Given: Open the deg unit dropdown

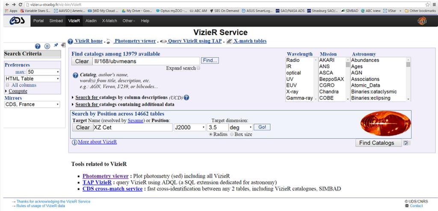Looking at the screenshot, I should [x=240, y=128].
